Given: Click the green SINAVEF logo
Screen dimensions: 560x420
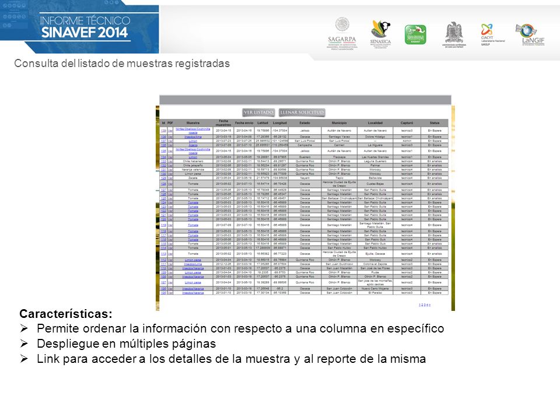Looking at the screenshot, I should coord(415,34).
